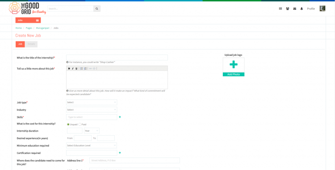Click the internship title input field
The height and width of the screenshot is (170, 335).
click(x=117, y=58)
